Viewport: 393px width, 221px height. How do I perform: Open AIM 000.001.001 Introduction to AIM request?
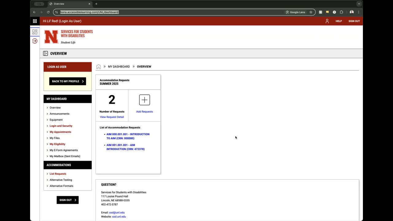(x=128, y=136)
